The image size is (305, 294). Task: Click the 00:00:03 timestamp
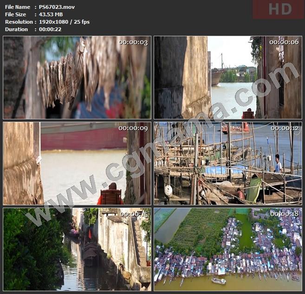[x=133, y=42]
